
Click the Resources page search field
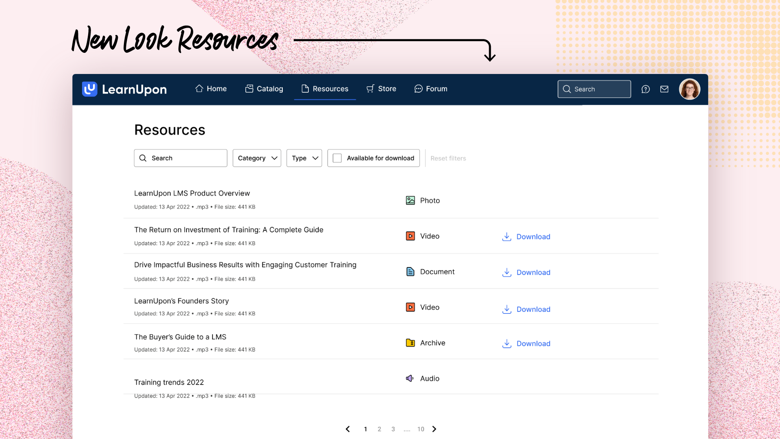click(180, 158)
